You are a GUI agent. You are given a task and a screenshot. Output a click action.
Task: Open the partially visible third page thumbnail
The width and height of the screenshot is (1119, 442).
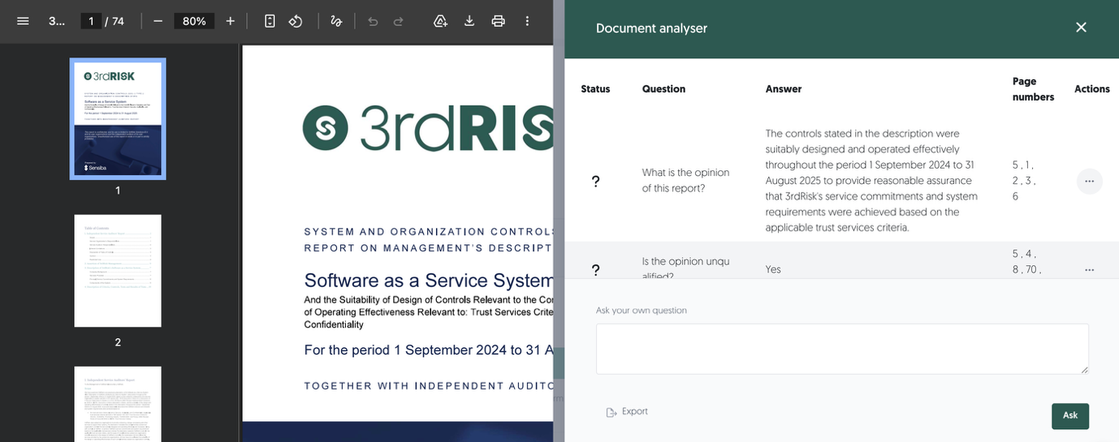118,404
